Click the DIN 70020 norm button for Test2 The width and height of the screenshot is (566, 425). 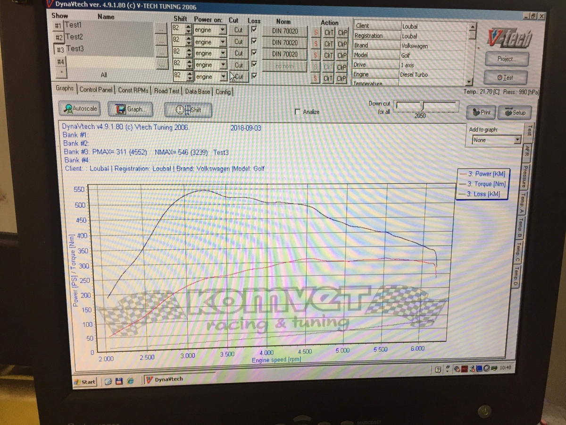285,42
